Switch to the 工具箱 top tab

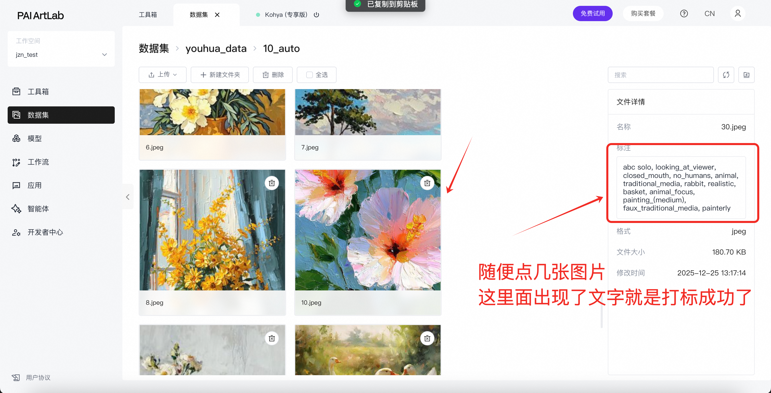[148, 15]
